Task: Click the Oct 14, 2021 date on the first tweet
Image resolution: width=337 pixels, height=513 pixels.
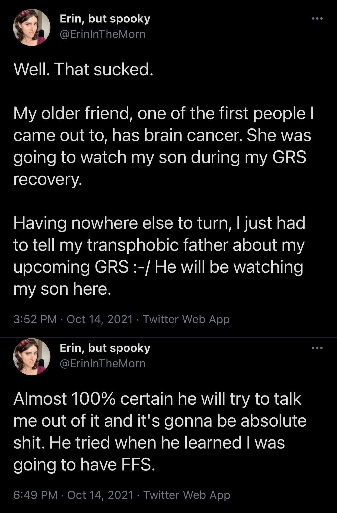Action: click(100, 319)
